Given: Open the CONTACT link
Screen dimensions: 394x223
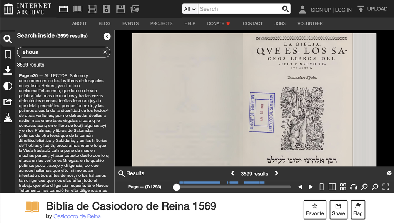Looking at the screenshot, I should pos(252,23).
